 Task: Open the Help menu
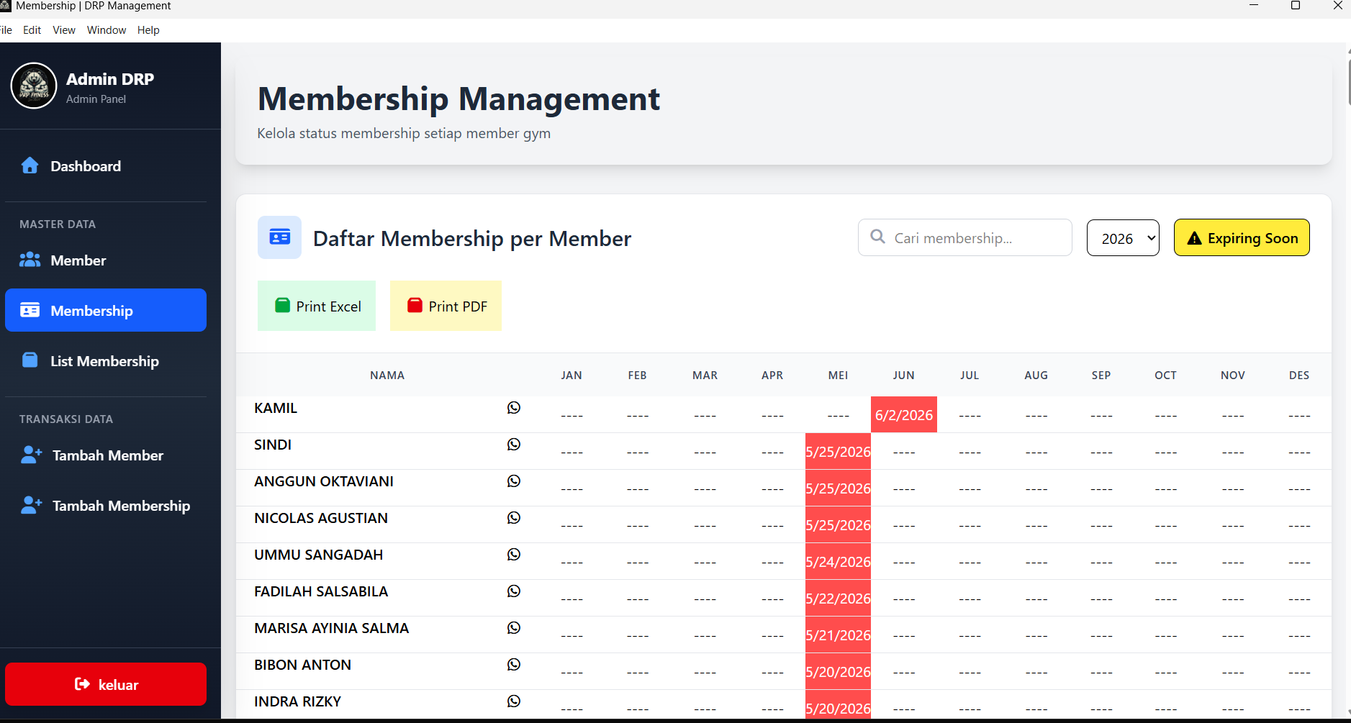(148, 30)
